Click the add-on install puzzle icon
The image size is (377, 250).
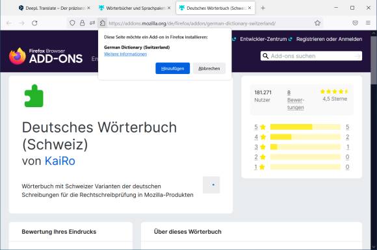103,23
